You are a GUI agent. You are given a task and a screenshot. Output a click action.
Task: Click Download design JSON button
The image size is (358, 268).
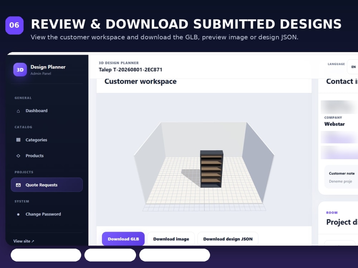pyautogui.click(x=228, y=239)
